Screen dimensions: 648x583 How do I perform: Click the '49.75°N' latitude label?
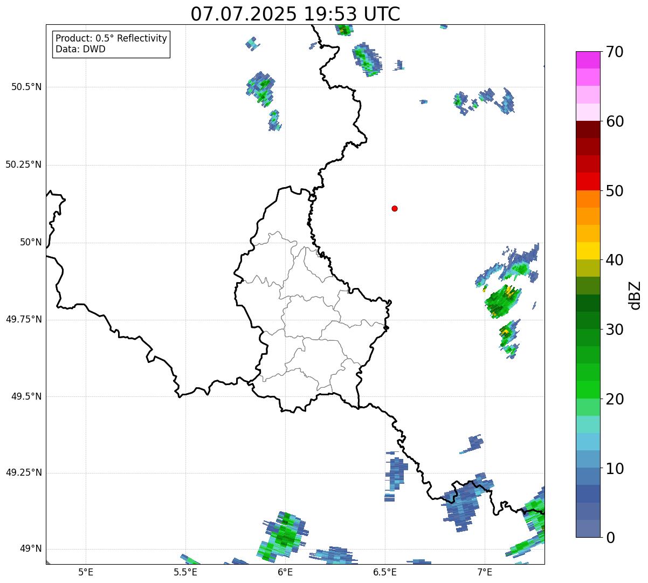coord(24,319)
